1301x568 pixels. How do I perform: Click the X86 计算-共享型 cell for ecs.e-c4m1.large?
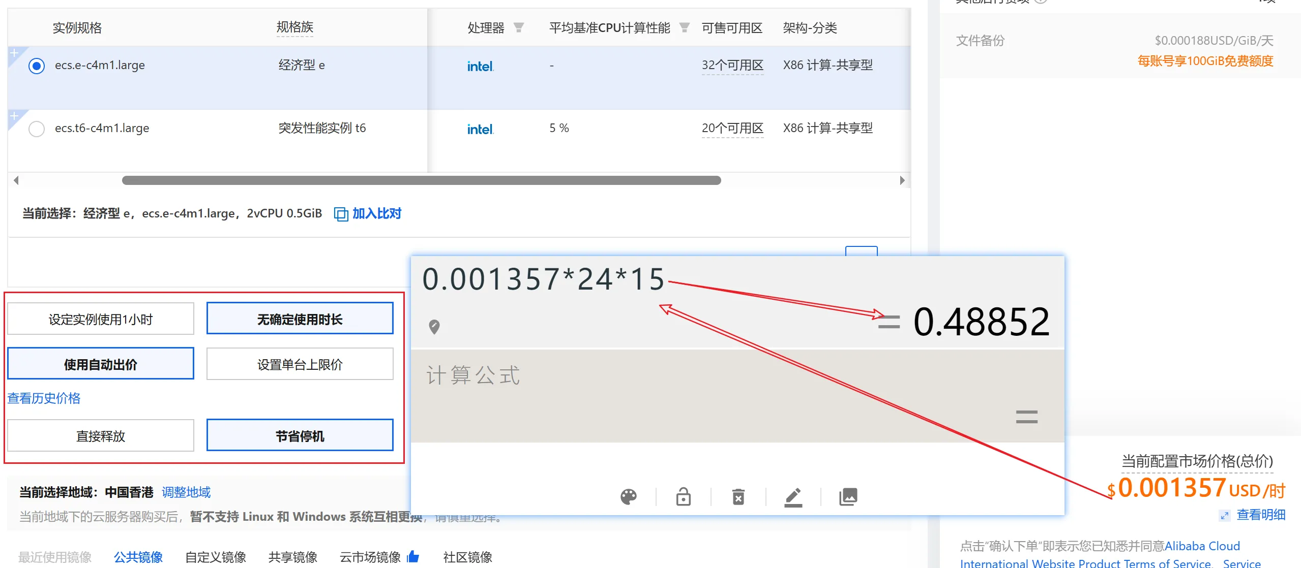point(828,65)
